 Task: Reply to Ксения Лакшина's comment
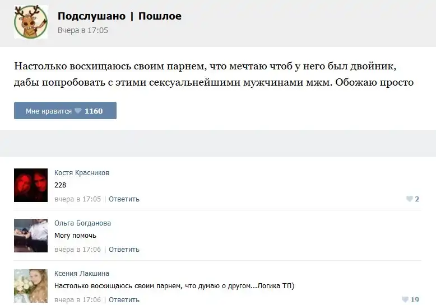pos(124,299)
